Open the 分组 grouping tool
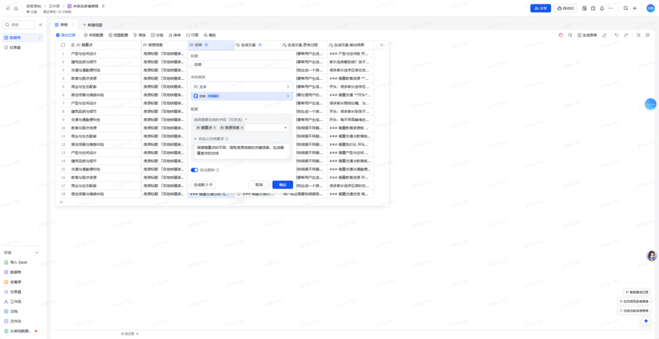 click(157, 35)
